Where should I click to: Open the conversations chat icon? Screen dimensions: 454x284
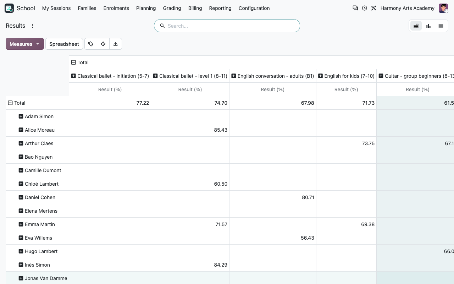click(x=355, y=8)
